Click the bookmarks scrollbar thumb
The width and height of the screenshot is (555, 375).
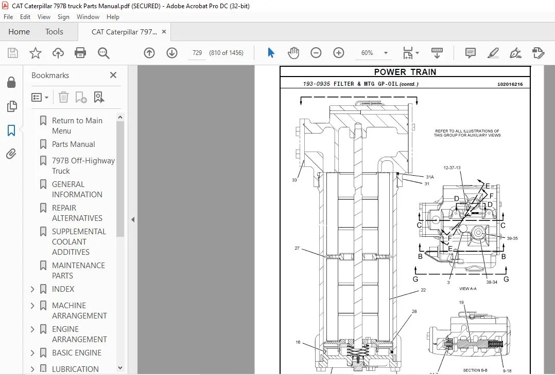pos(120,179)
